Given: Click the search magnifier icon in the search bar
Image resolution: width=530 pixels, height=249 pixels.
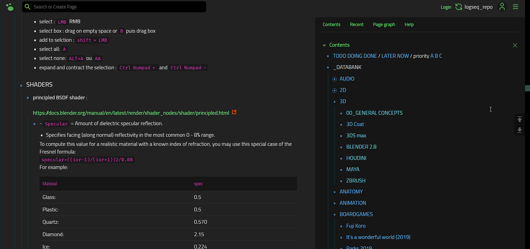Looking at the screenshot, I should click(x=26, y=7).
